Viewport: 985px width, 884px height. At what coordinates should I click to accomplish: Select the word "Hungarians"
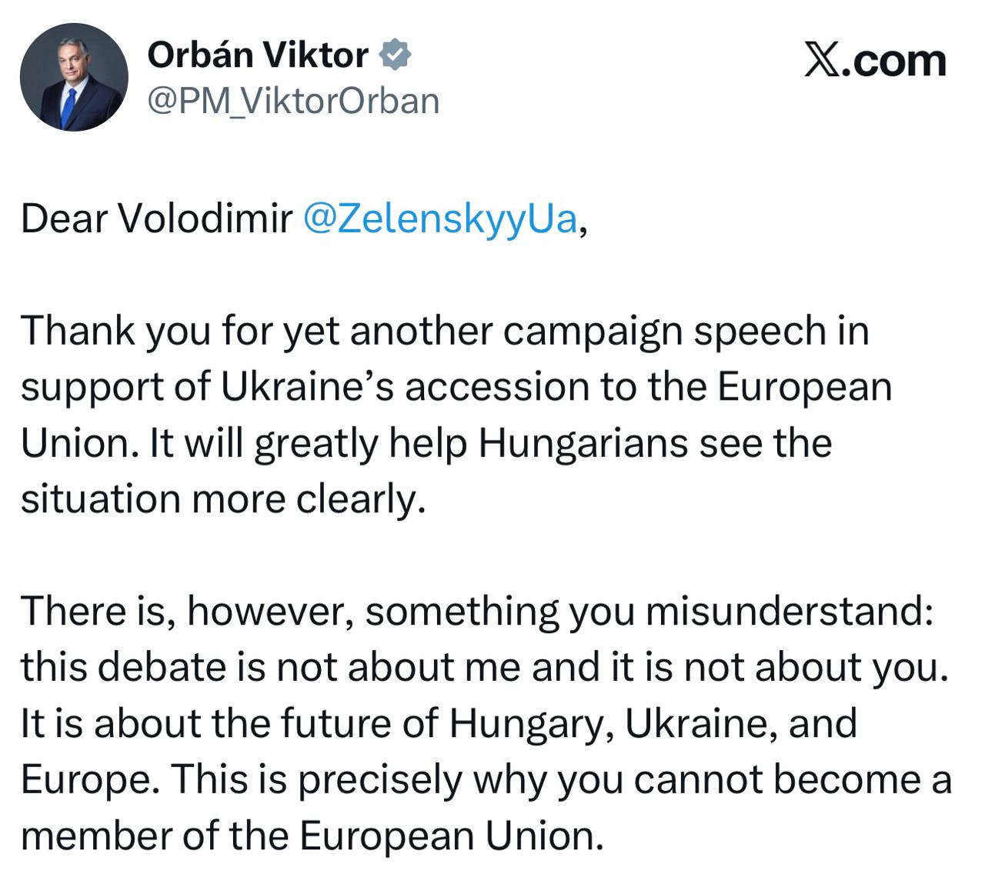583,443
